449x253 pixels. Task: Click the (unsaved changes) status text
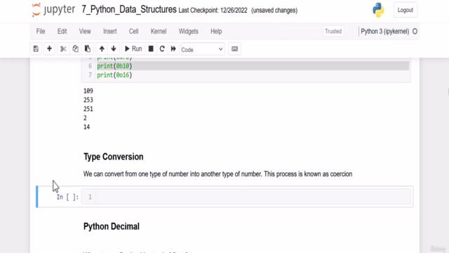click(274, 11)
